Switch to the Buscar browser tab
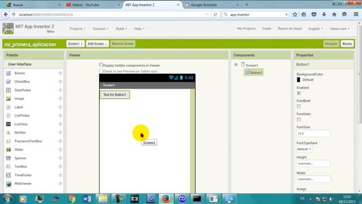Viewport: 362px width, 204px height. click(x=33, y=5)
